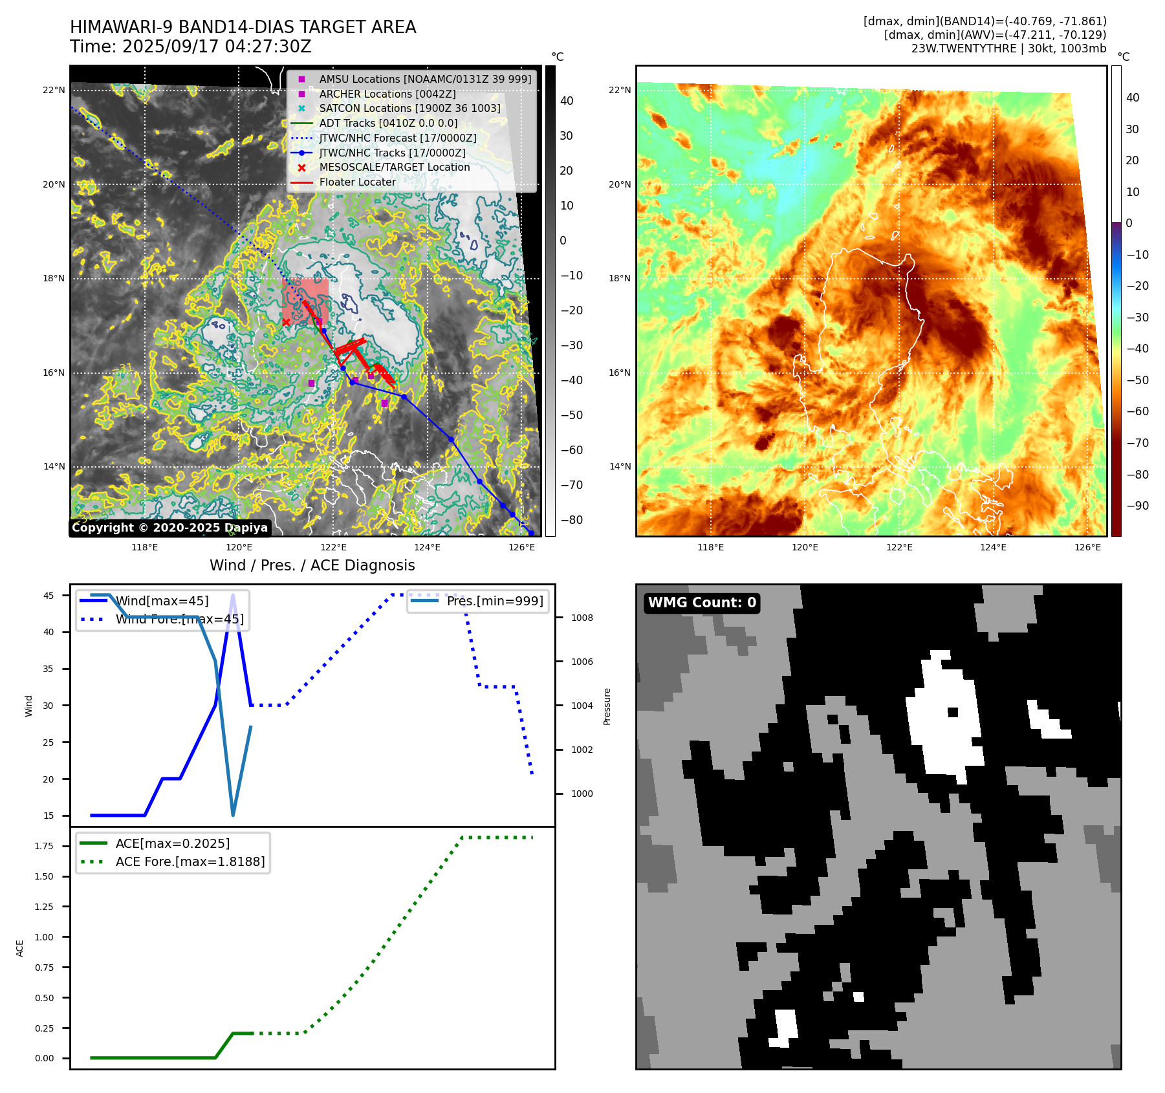The height and width of the screenshot is (1093, 1165).
Task: Click the 'JTWC/NHC Forecast [17/0000Z]' legend entry
Action: click(384, 138)
